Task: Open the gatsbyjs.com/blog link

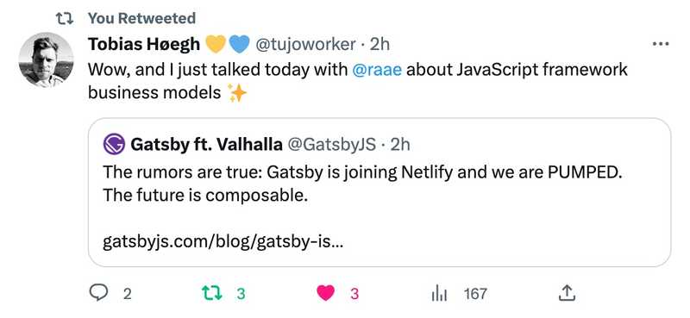Action: [x=223, y=241]
